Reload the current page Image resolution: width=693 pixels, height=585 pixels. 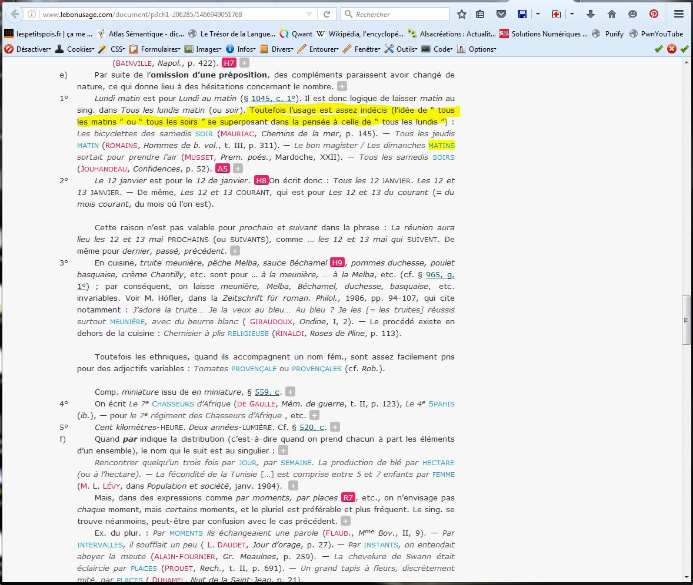click(x=328, y=14)
